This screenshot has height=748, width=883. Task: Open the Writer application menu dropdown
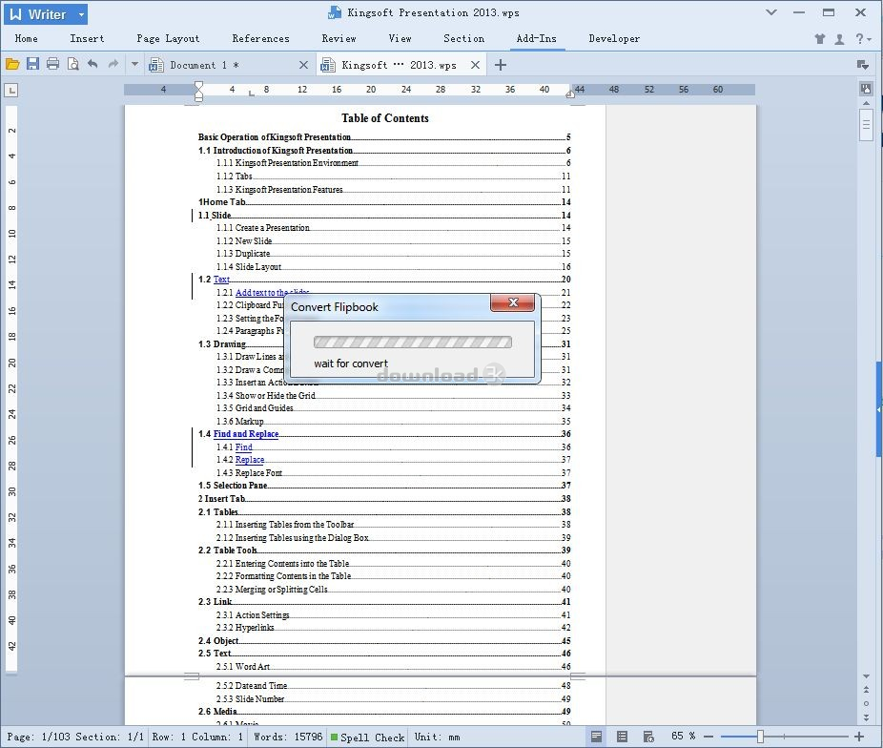pos(45,14)
